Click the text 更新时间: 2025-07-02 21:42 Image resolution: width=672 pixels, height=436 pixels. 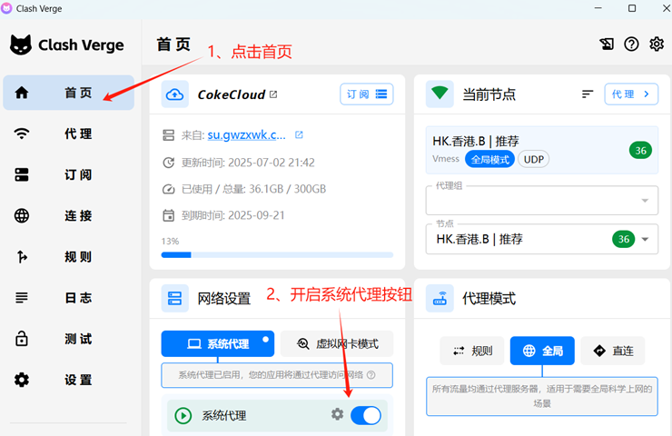(248, 163)
